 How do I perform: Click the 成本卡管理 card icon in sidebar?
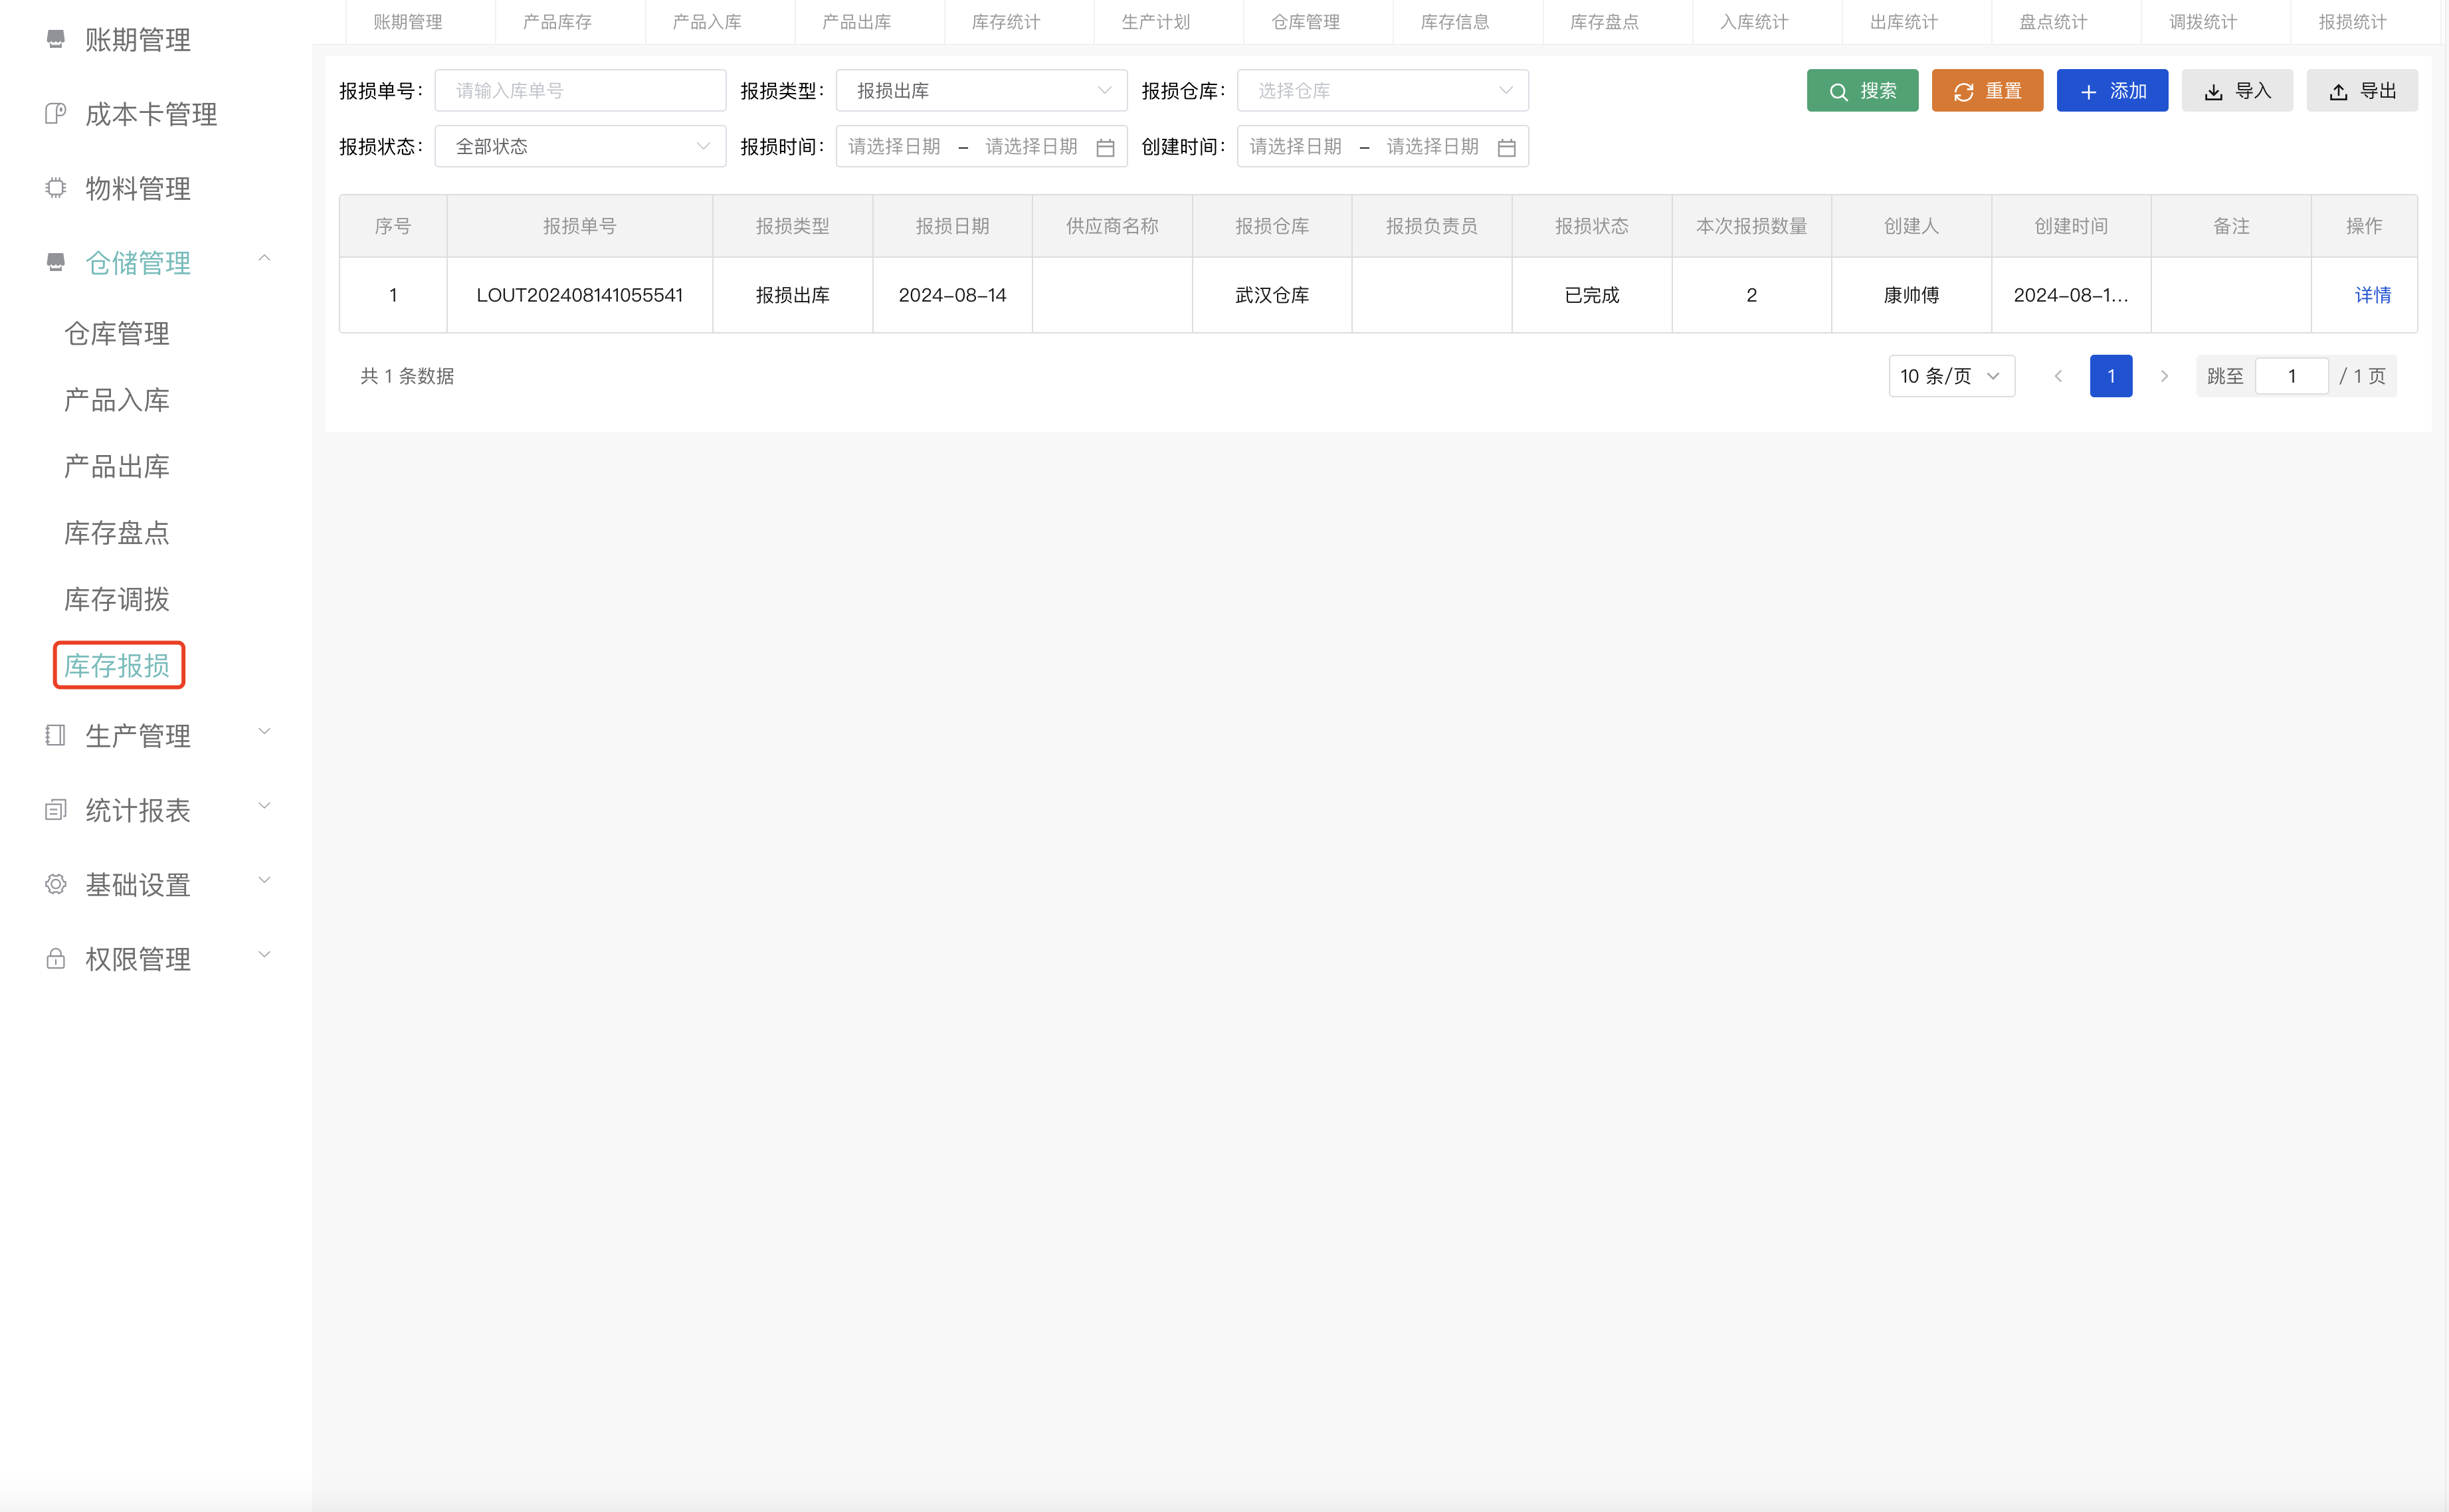coord(55,113)
